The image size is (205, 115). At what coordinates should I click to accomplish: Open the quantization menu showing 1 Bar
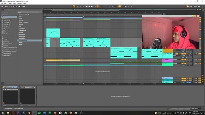pyautogui.click(x=24, y=6)
